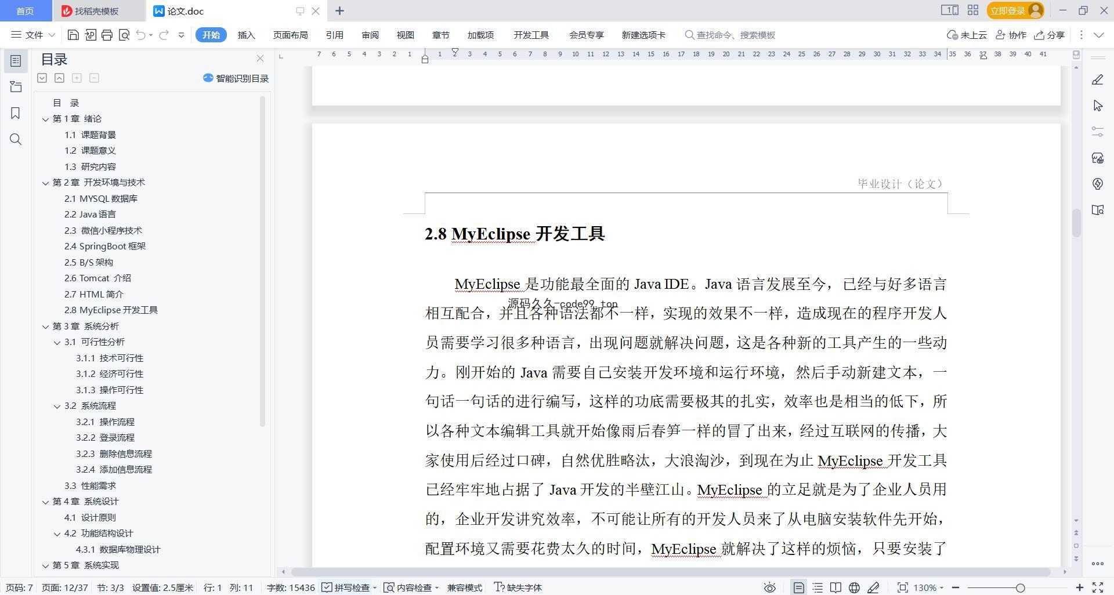Select the 视图 ribbon tab
The image size is (1114, 595).
(x=406, y=35)
